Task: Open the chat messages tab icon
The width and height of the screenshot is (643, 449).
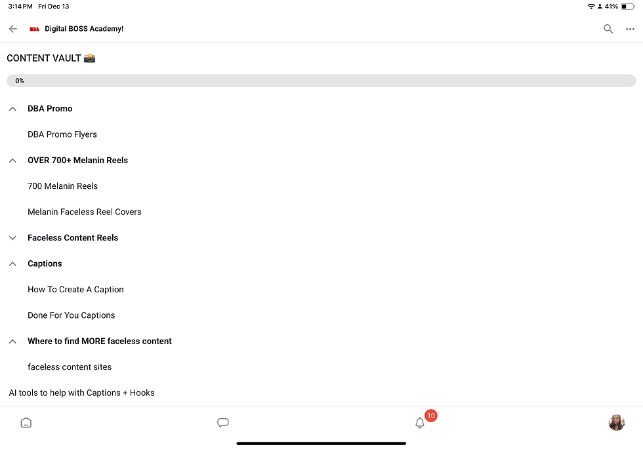Action: 222,422
